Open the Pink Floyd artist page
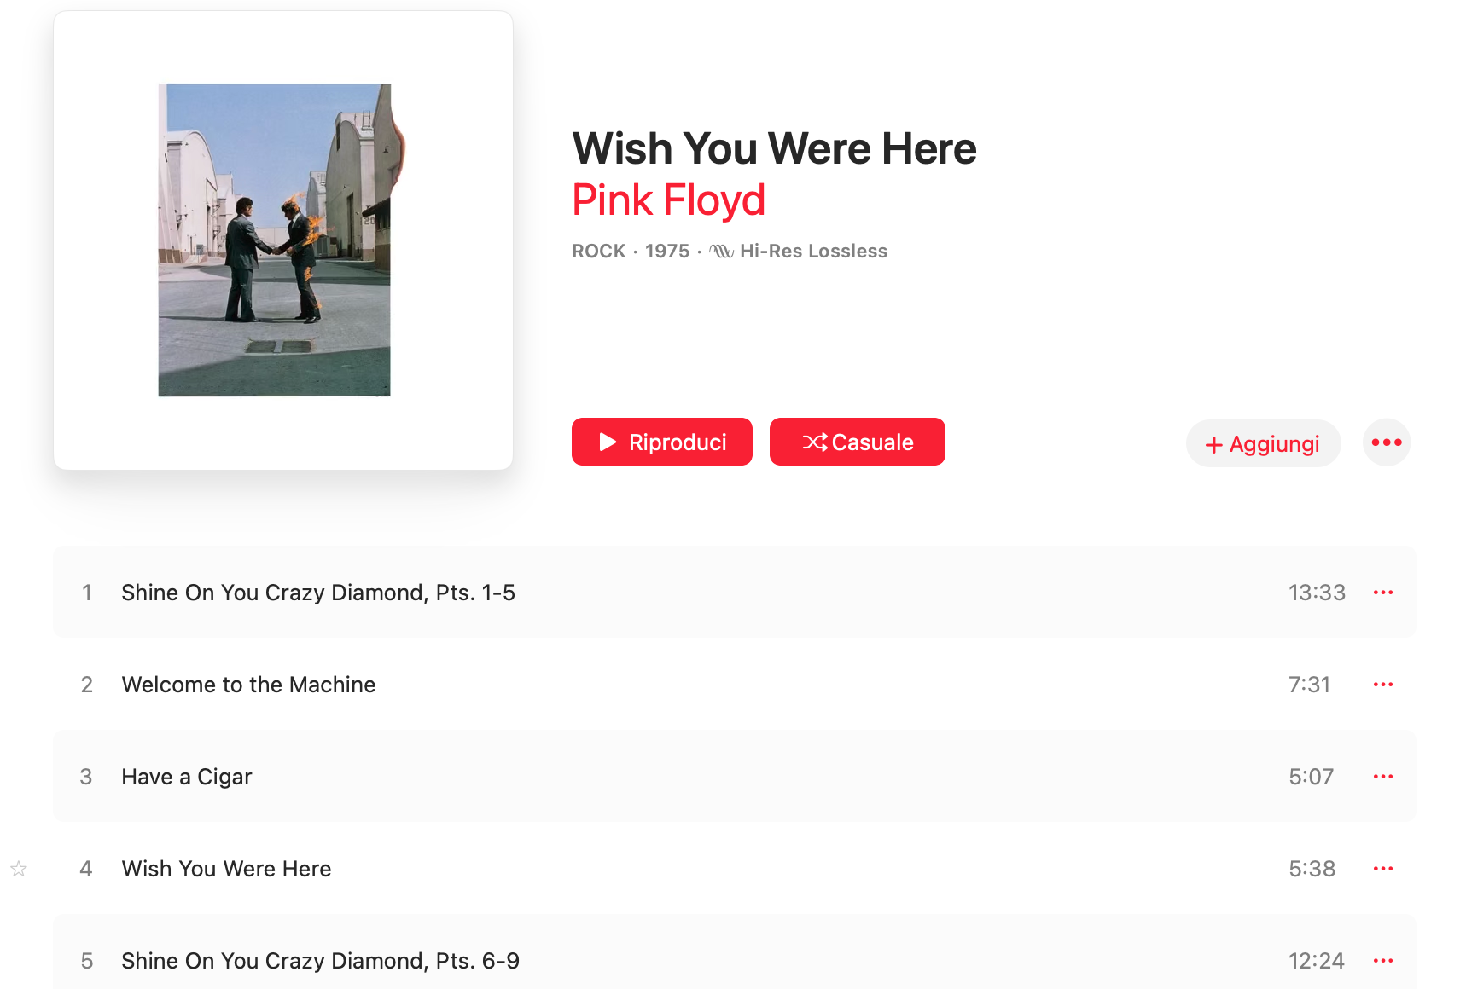The image size is (1466, 989). point(669,200)
